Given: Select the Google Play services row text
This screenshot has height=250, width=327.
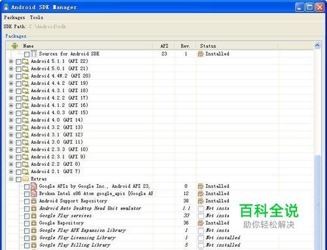Looking at the screenshot, I should tap(65, 216).
